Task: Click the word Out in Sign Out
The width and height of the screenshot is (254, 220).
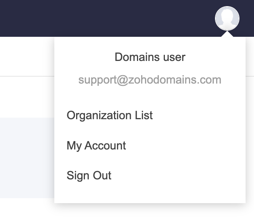Action: 101,176
